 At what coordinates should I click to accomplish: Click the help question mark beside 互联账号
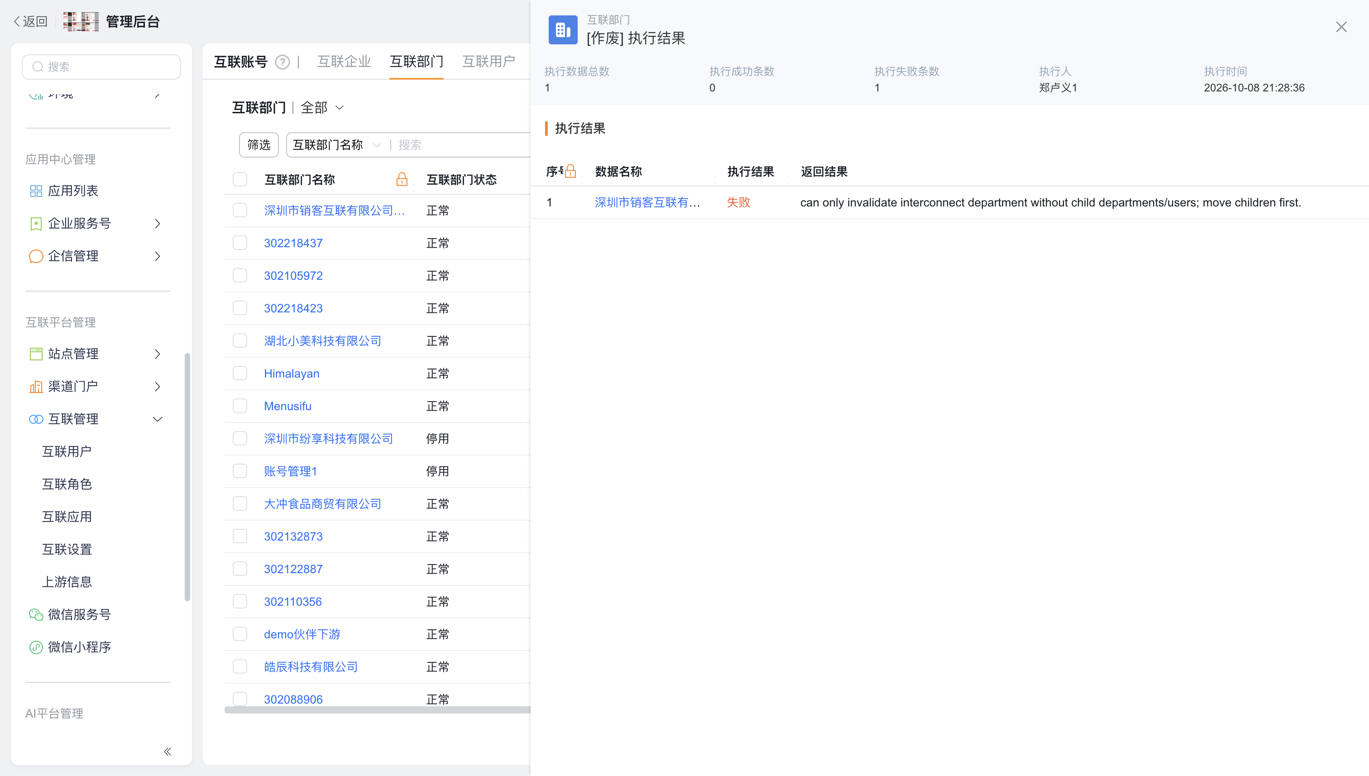pos(282,62)
